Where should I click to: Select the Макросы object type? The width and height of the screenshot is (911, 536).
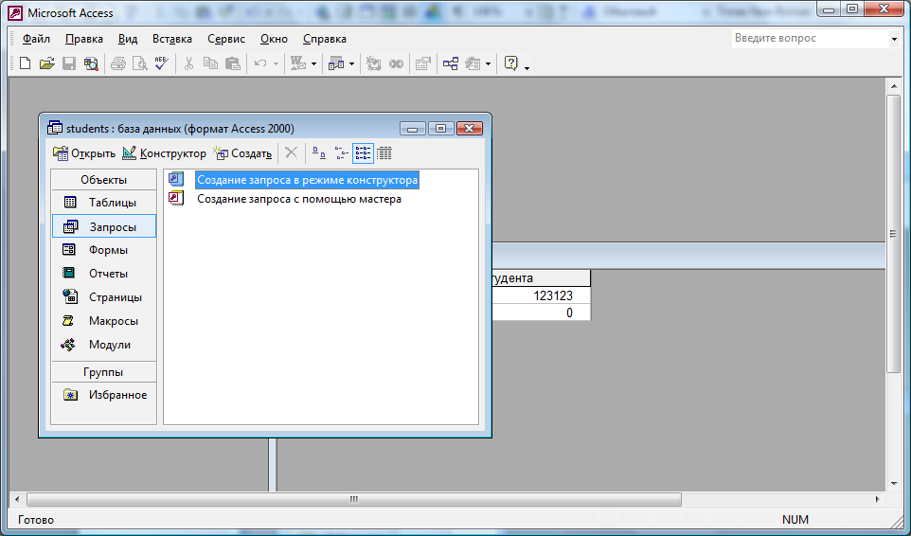coord(104,320)
